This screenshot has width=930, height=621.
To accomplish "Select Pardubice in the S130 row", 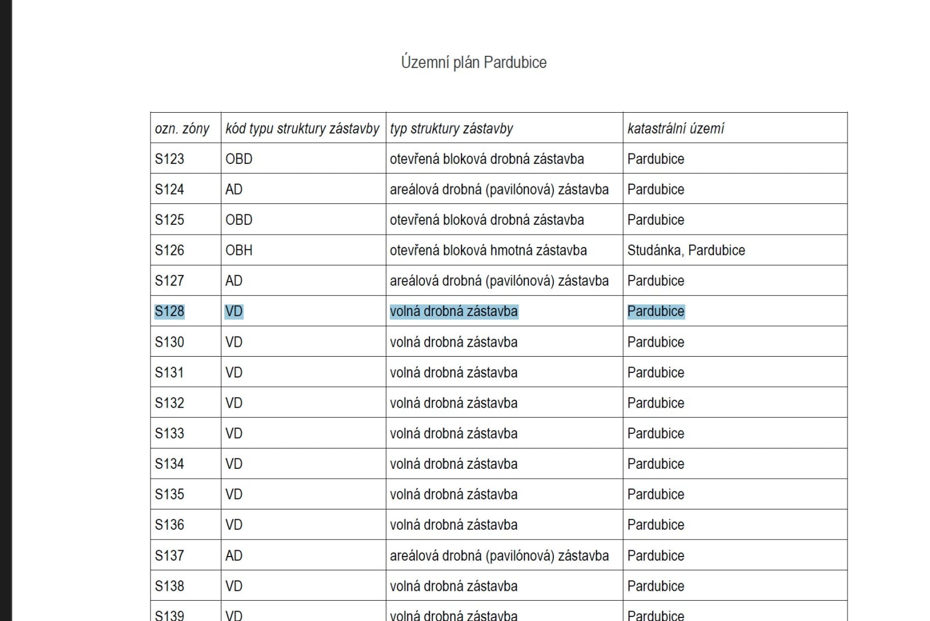I will pos(656,342).
